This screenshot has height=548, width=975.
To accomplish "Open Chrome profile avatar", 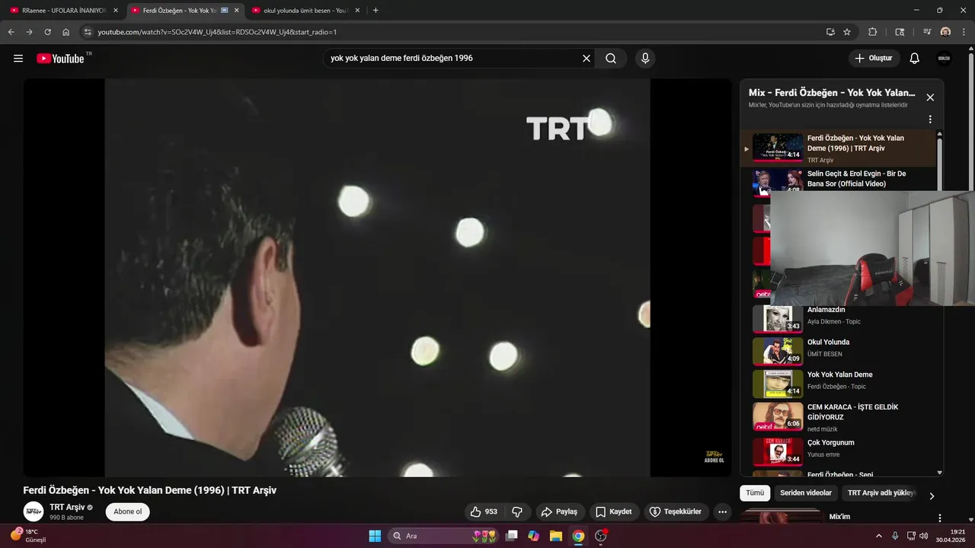I will [x=945, y=32].
